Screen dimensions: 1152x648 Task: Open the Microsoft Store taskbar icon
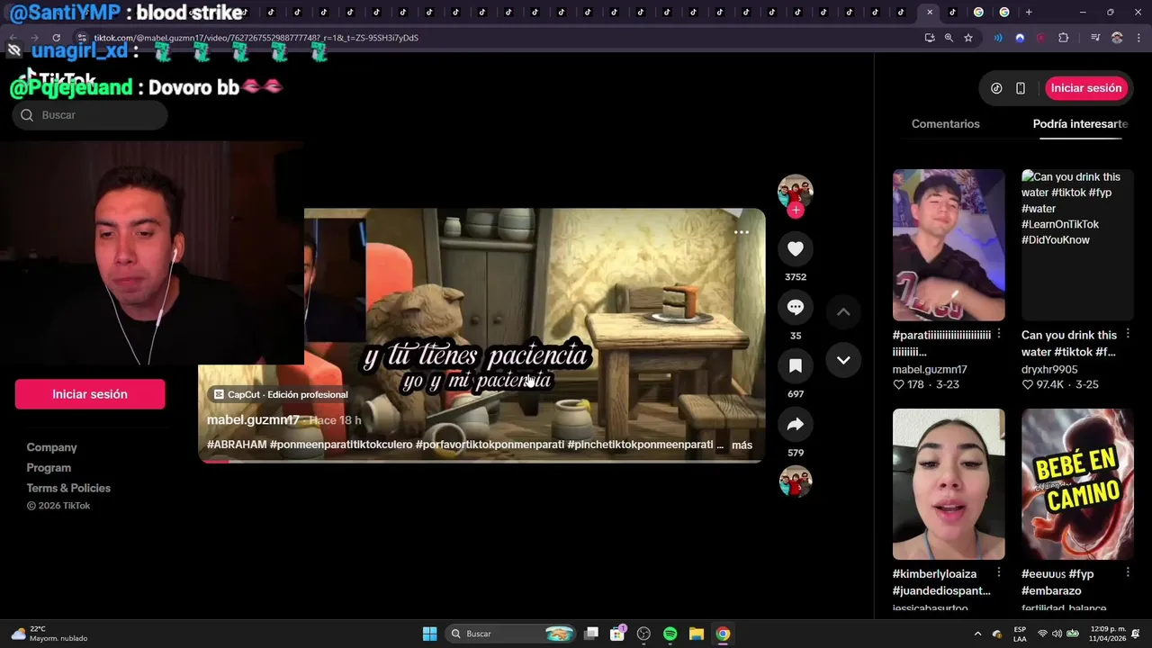pos(617,634)
